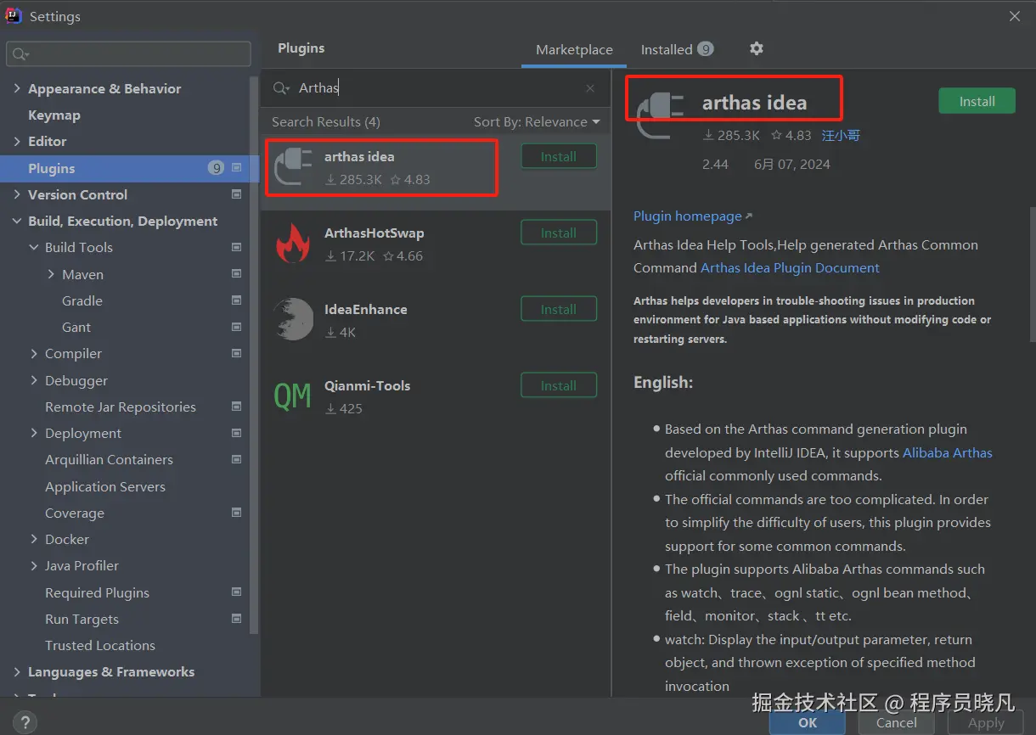
Task: Select Keymap in settings tree
Action: coord(54,115)
